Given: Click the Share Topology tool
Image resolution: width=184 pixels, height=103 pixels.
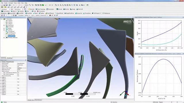Looking at the screenshot, I should click(40, 9).
